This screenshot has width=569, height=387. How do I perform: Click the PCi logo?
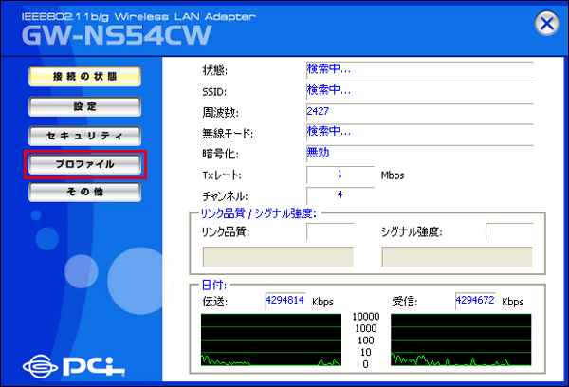(74, 365)
